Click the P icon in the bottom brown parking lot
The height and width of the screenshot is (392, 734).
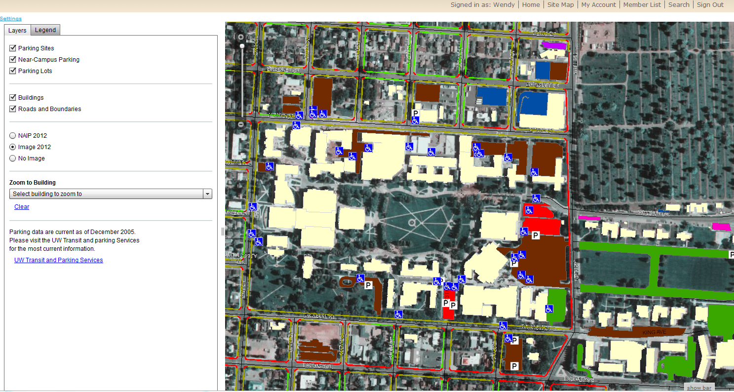514,366
